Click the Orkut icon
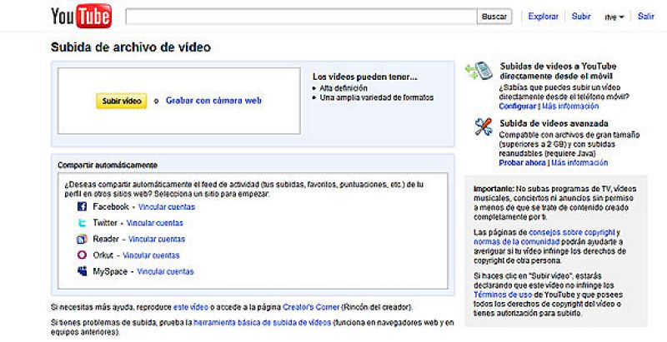The height and width of the screenshot is (342, 667). pyautogui.click(x=82, y=255)
